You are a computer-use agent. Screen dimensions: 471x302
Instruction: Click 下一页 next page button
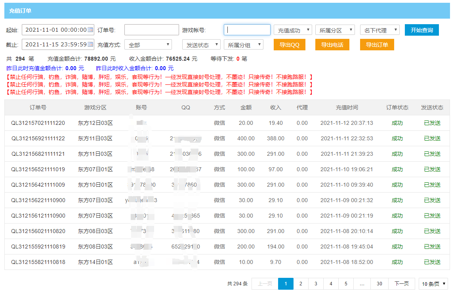pos(402,284)
